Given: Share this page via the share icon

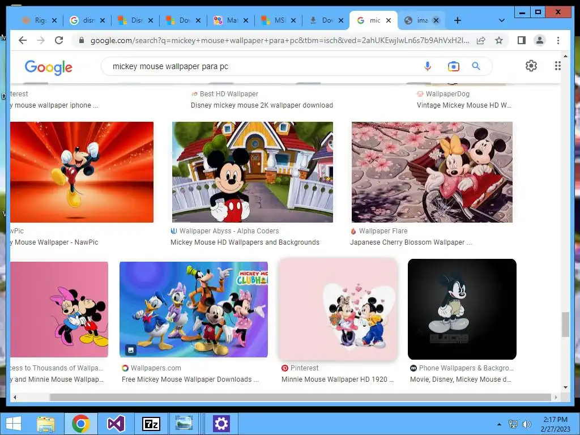Looking at the screenshot, I should [x=481, y=40].
